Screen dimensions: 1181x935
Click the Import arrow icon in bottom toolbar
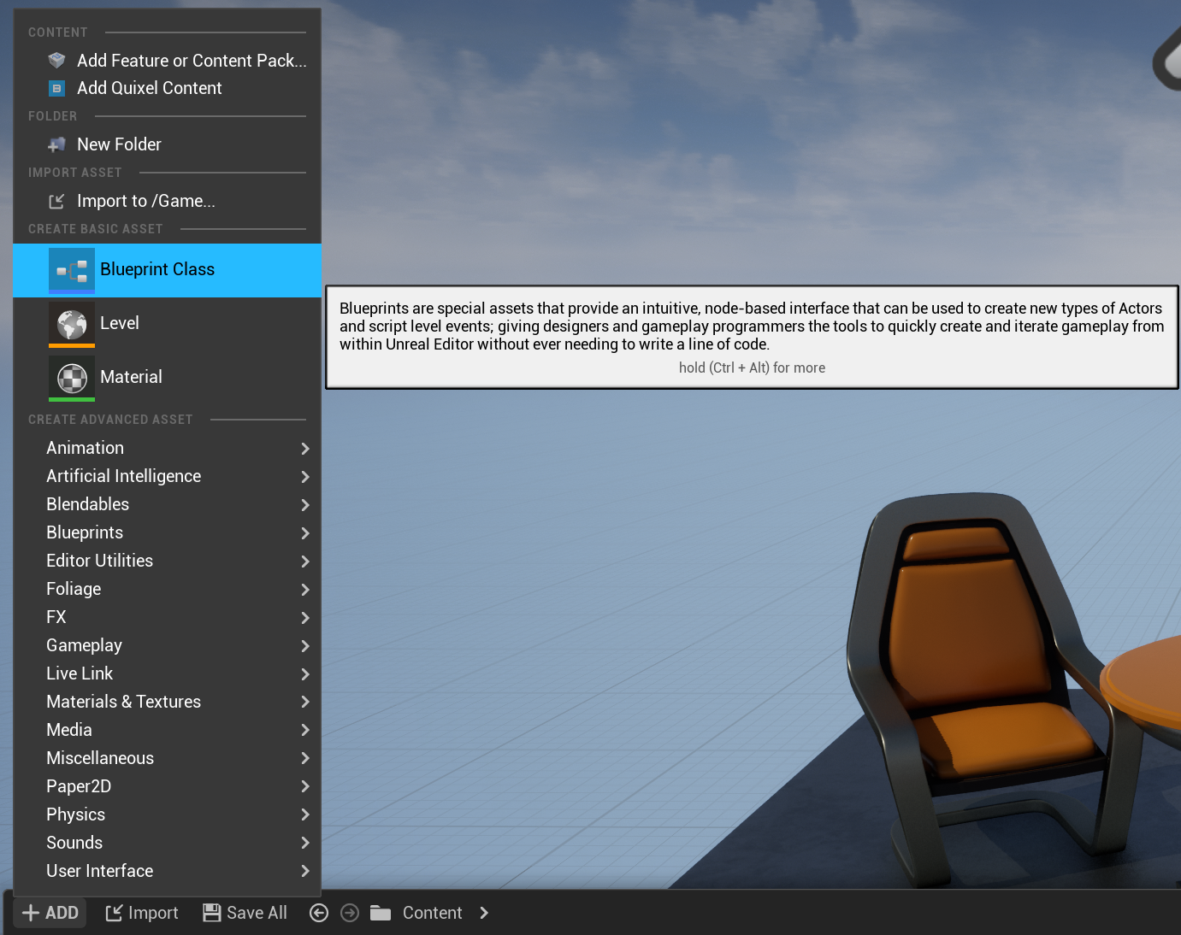(x=114, y=914)
